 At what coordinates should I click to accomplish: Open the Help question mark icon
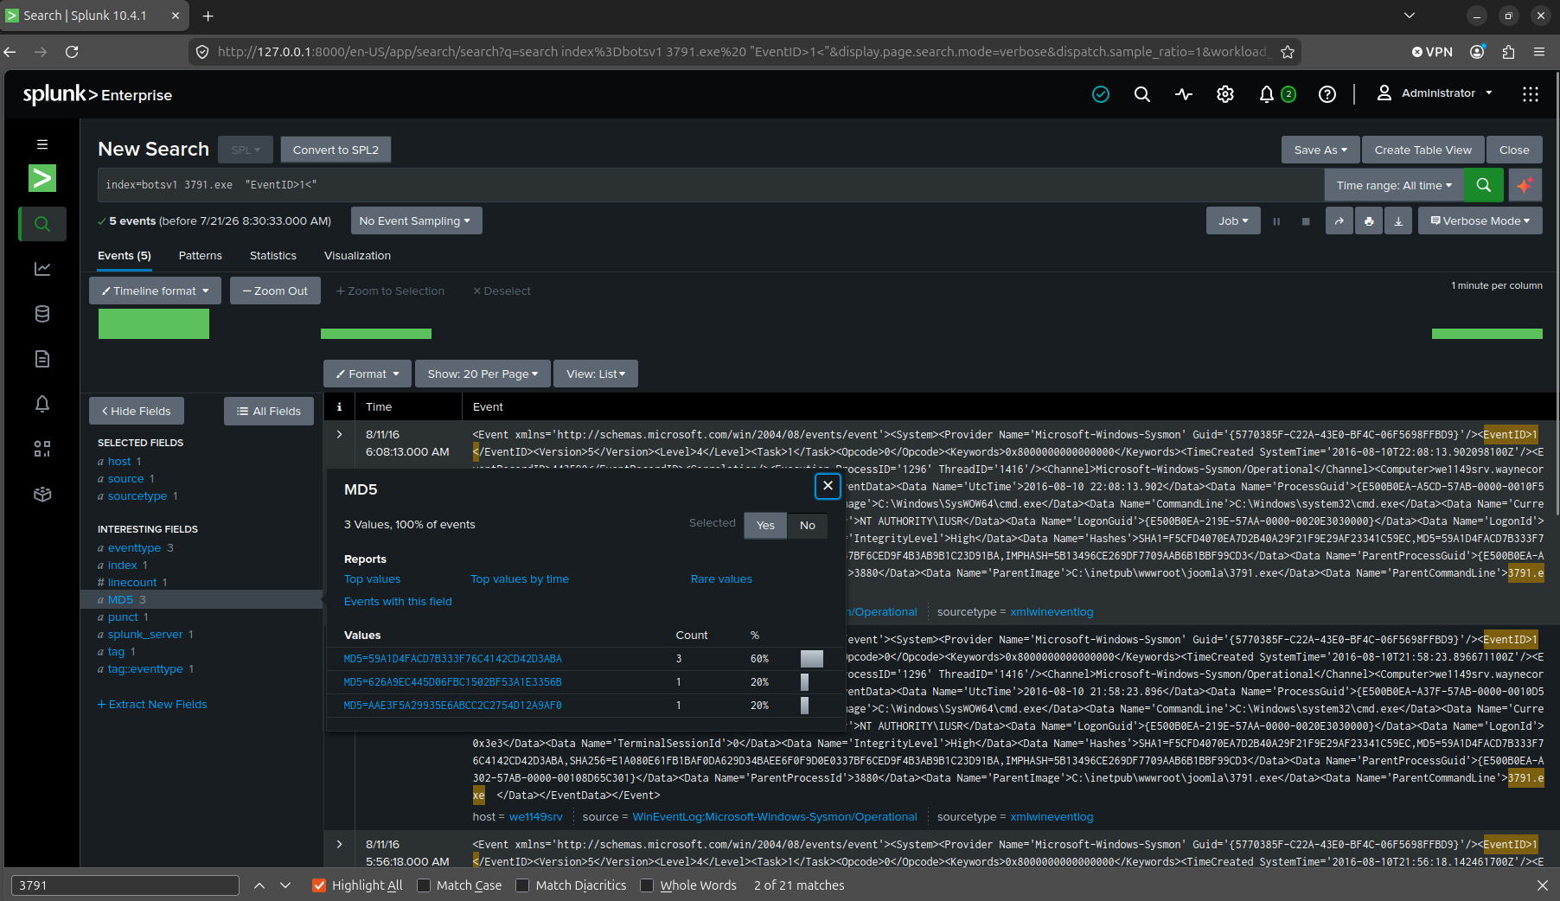(1327, 94)
